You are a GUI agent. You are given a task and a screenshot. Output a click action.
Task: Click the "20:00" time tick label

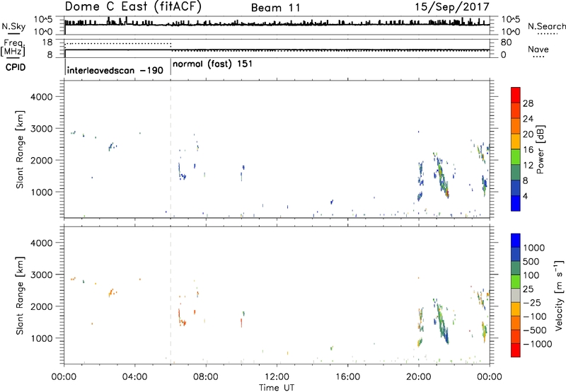click(x=419, y=377)
